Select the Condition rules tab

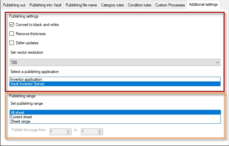(x=140, y=5)
